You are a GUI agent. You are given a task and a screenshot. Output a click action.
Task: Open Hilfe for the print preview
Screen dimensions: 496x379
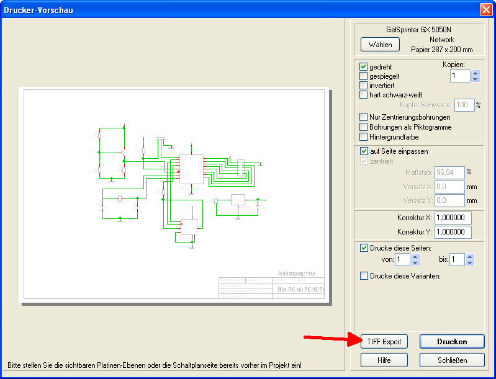point(384,360)
